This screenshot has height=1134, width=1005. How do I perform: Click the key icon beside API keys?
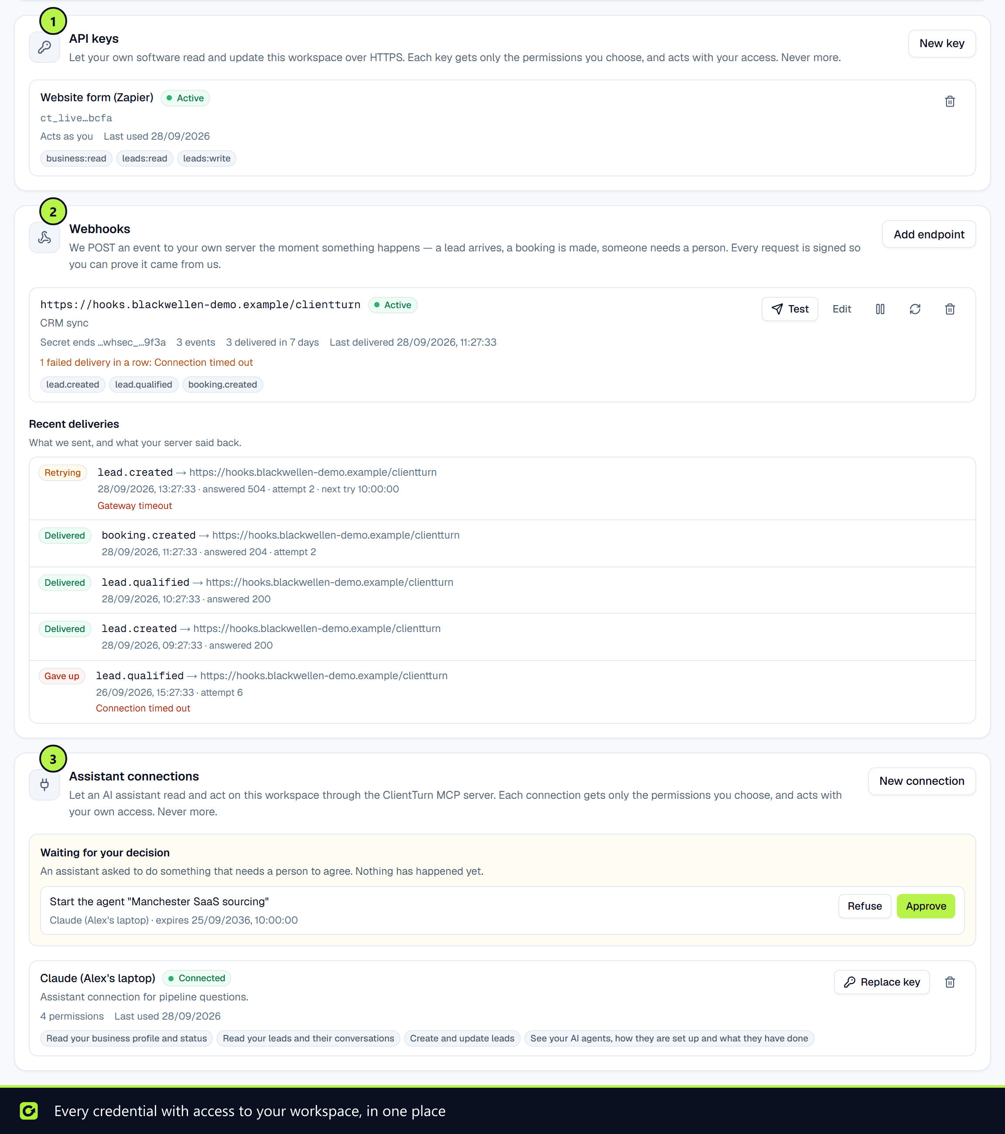(45, 47)
